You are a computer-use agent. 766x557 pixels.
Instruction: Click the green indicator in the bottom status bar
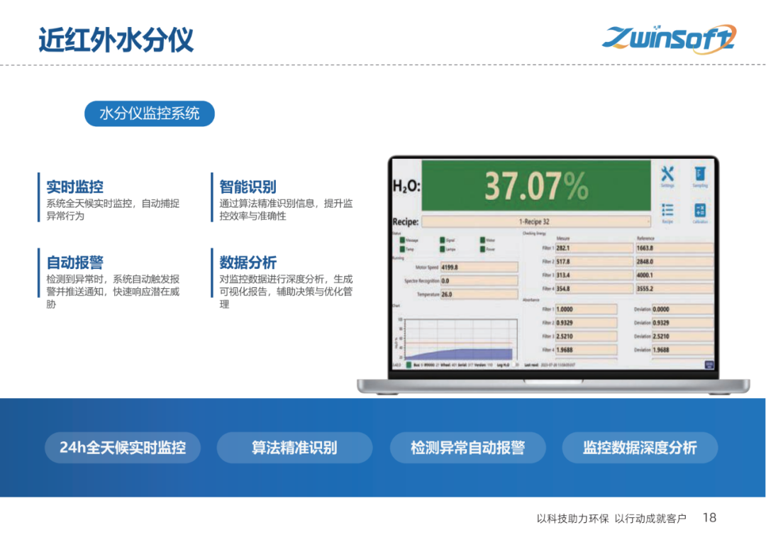(x=409, y=364)
